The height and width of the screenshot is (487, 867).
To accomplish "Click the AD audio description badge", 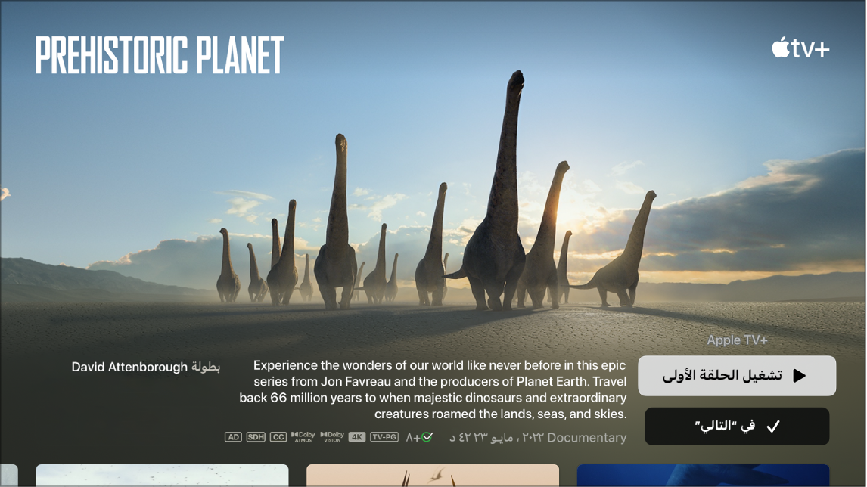I will pos(233,437).
